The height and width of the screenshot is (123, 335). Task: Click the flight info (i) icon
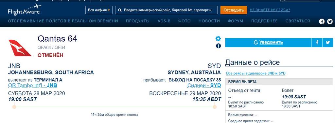tap(218, 46)
